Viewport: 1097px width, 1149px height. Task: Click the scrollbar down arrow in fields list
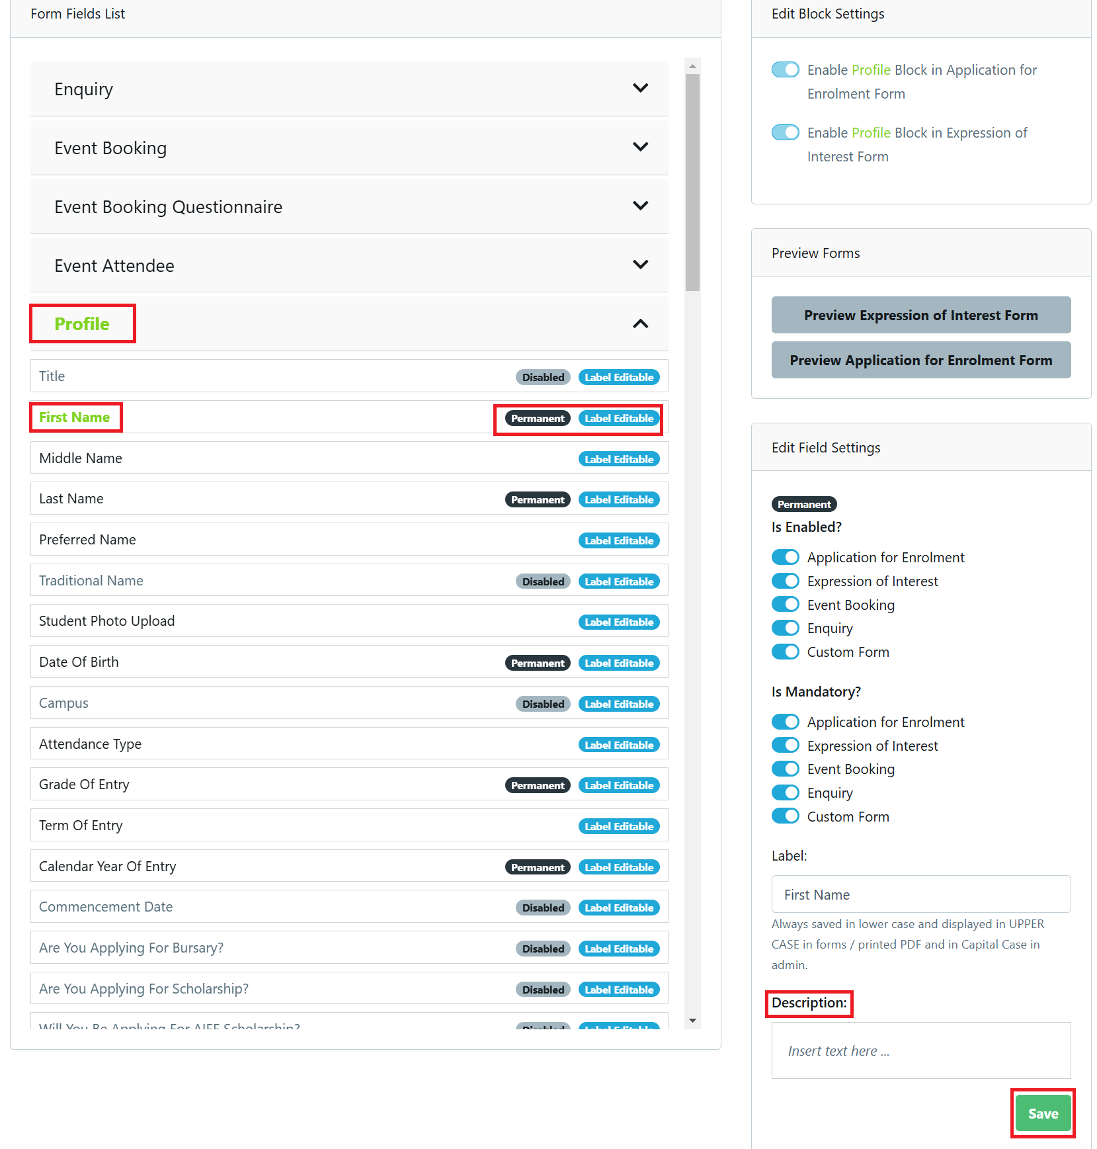pyautogui.click(x=692, y=1021)
